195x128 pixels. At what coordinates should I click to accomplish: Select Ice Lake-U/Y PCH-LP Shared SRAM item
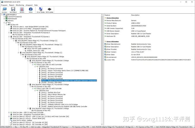(29, 119)
